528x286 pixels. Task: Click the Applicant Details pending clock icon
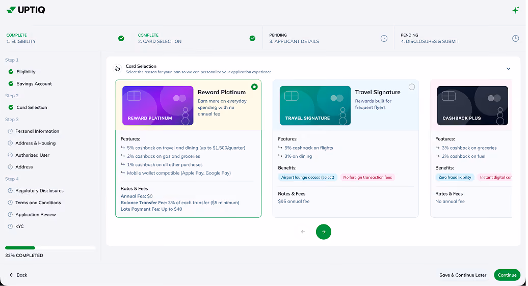point(384,38)
